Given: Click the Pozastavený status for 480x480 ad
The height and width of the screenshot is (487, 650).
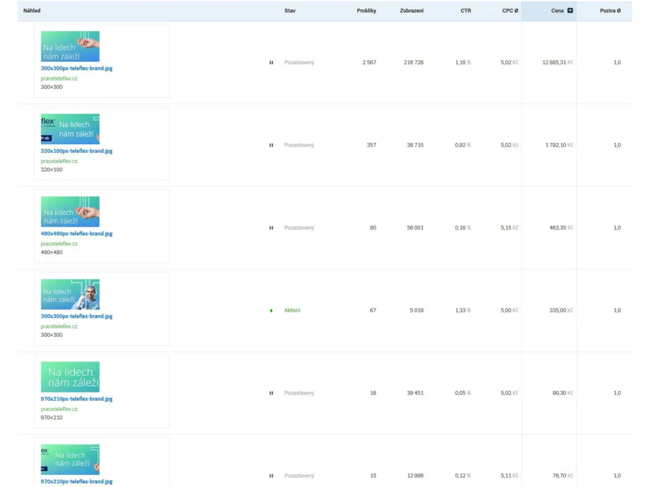Looking at the screenshot, I should [x=300, y=228].
